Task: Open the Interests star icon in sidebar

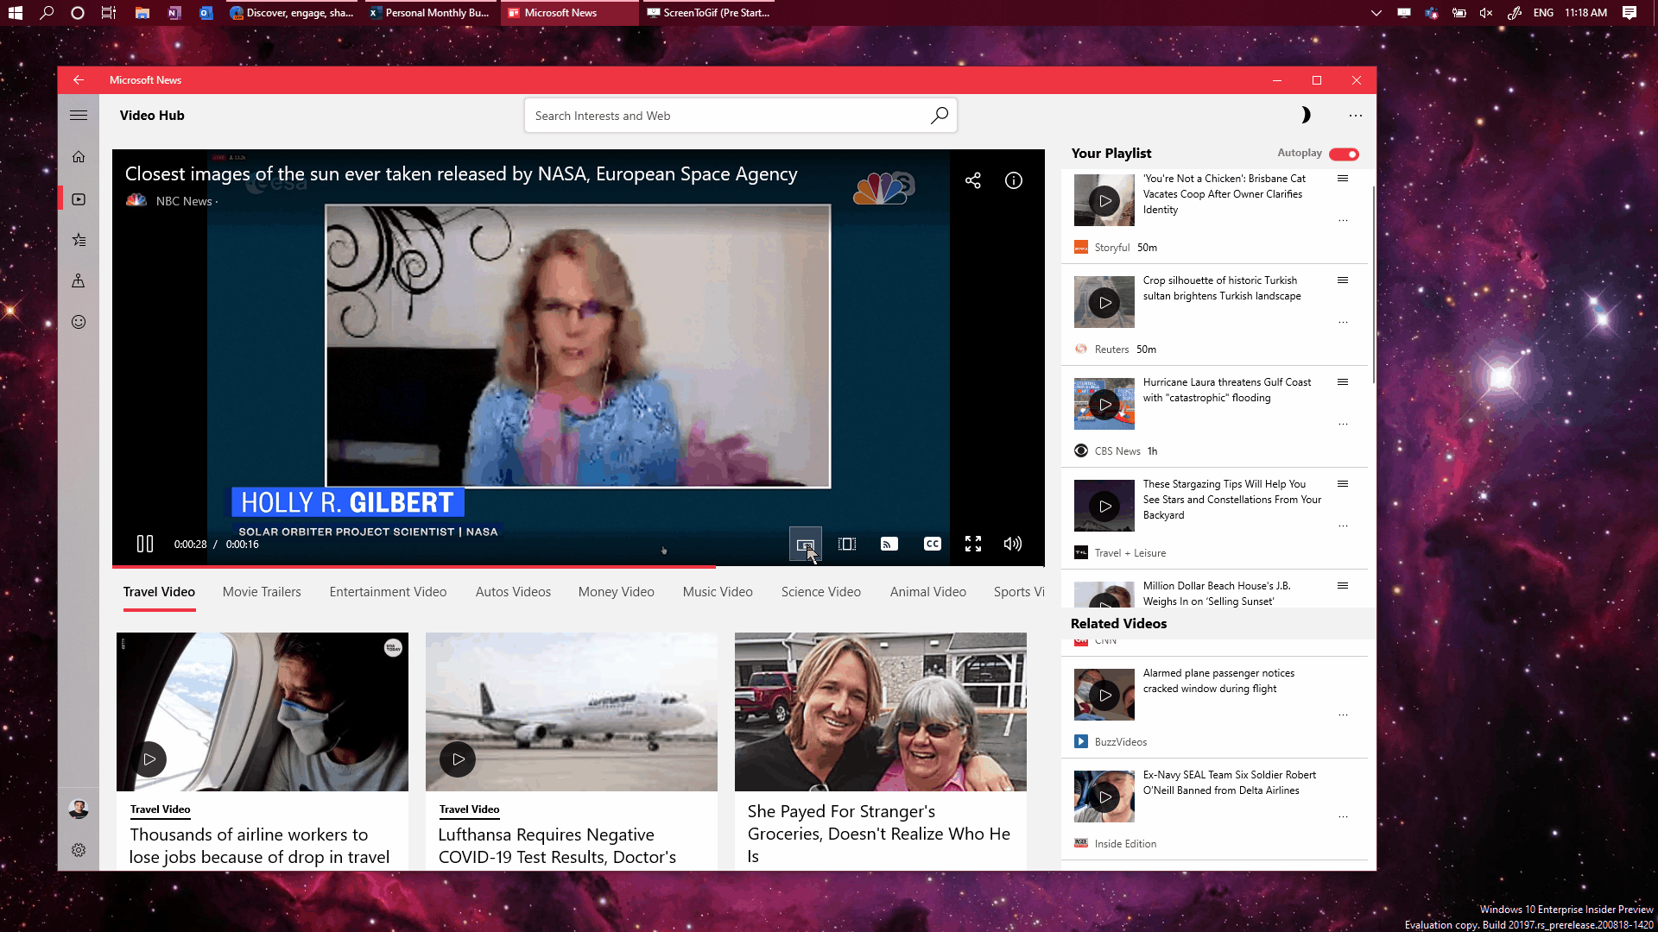Action: [x=79, y=240]
